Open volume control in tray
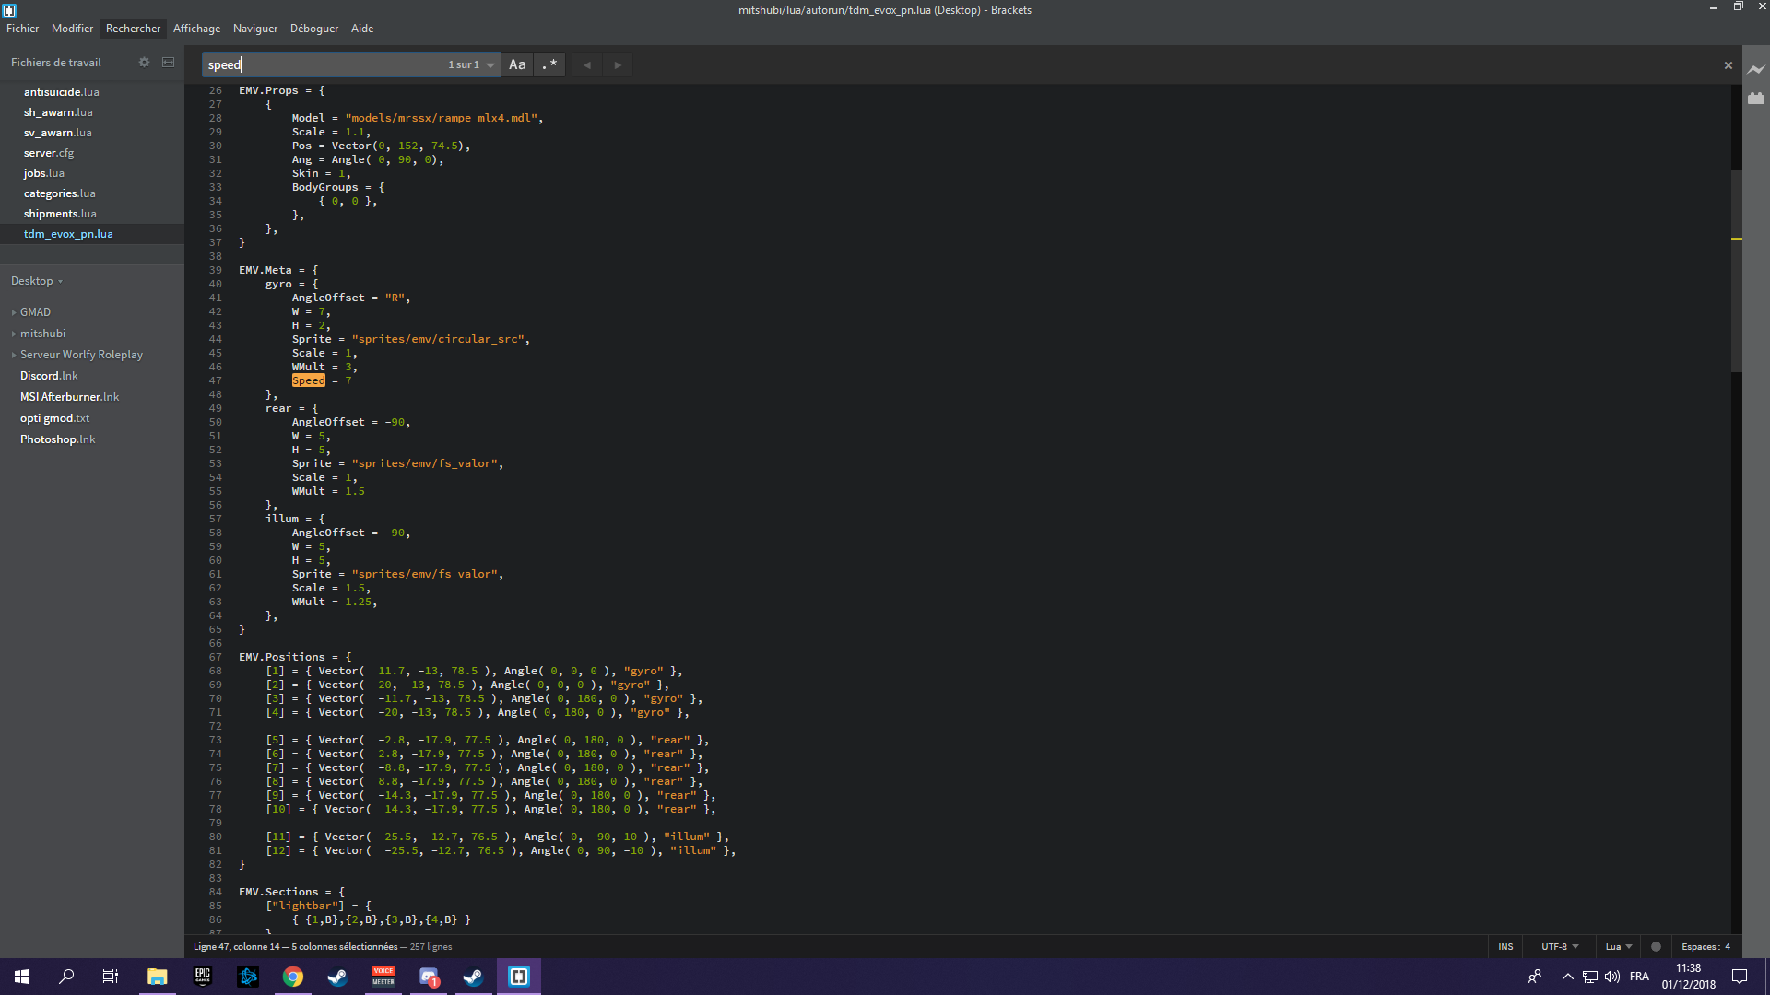Image resolution: width=1770 pixels, height=995 pixels. point(1612,977)
